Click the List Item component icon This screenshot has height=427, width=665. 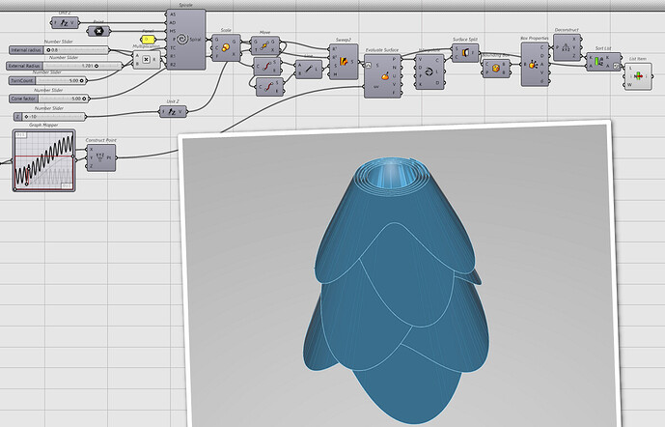click(638, 76)
